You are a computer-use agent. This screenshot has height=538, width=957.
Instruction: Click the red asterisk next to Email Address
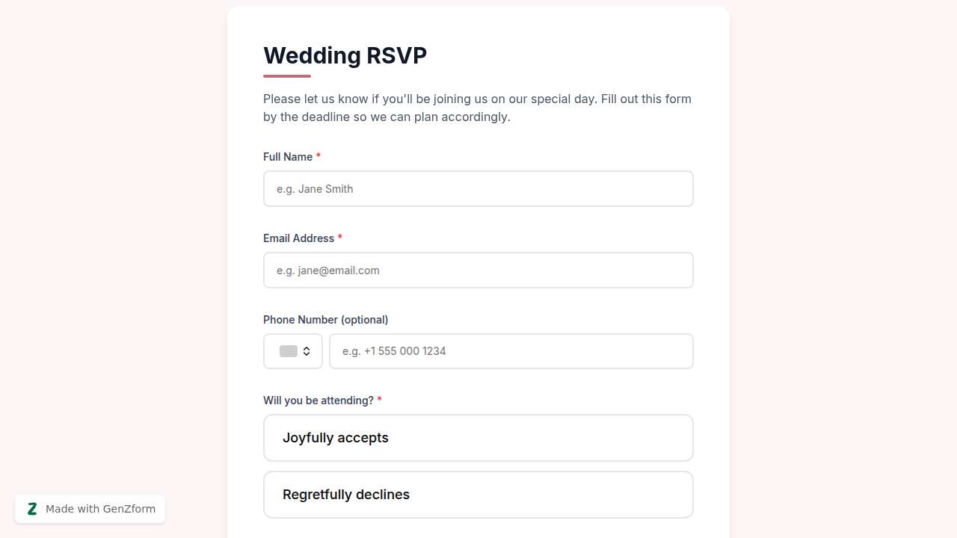tap(340, 238)
